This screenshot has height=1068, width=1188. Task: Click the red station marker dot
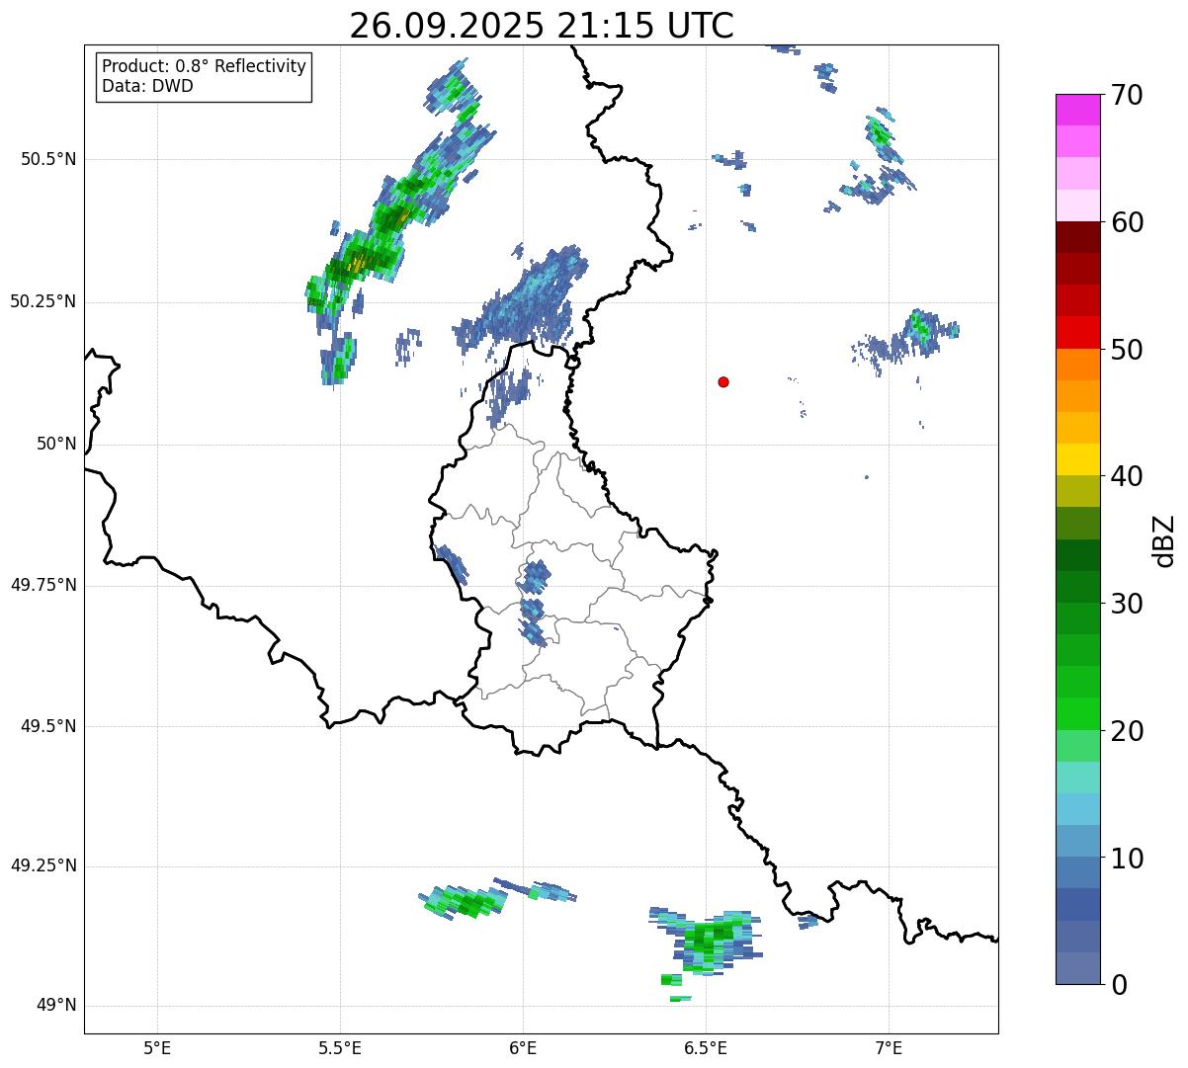(723, 381)
